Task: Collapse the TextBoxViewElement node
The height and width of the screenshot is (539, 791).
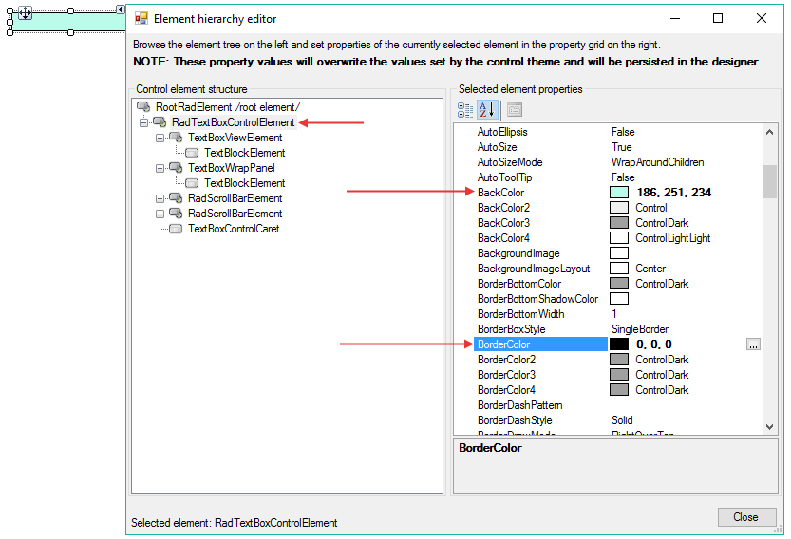Action: pos(160,138)
